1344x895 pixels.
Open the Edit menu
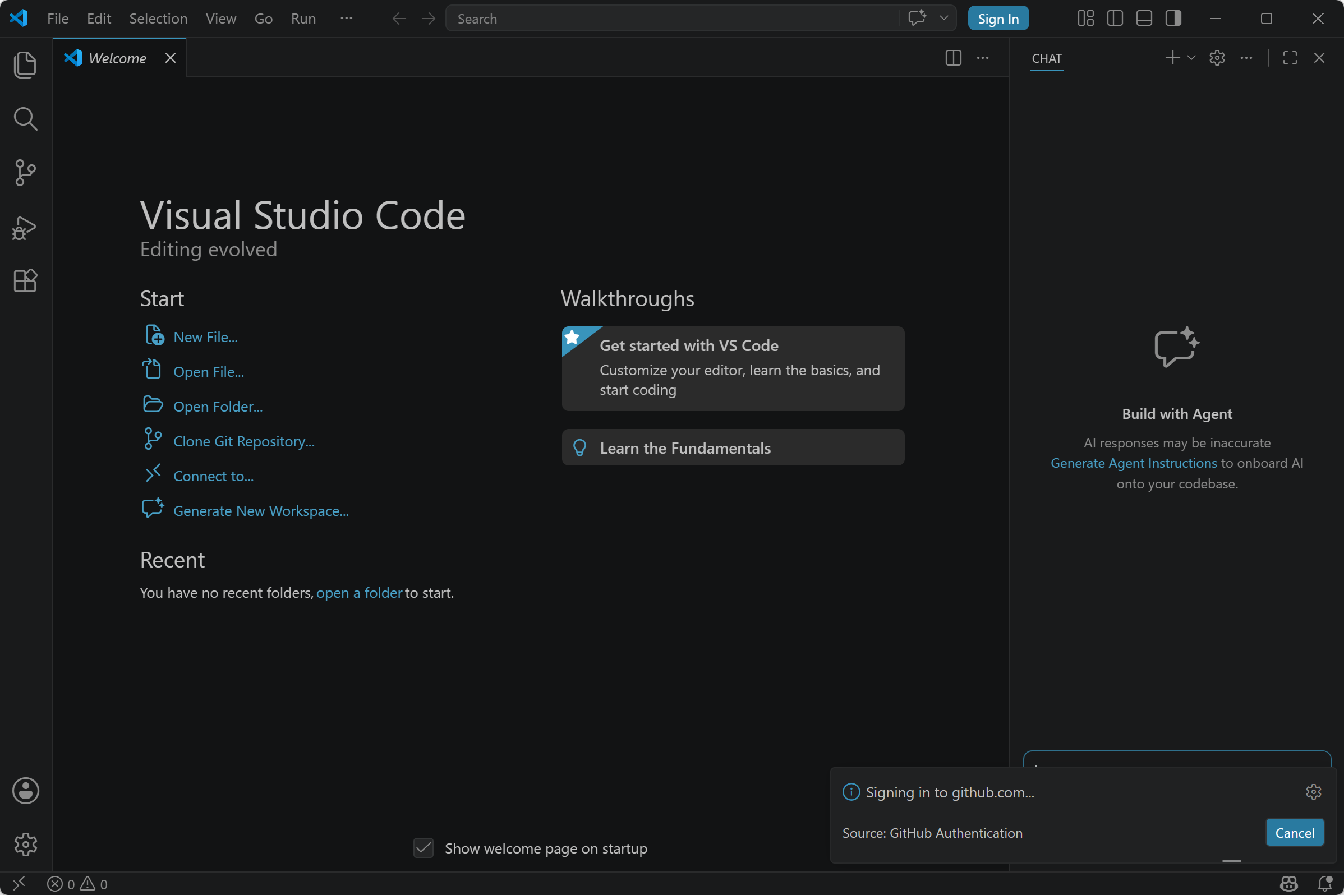[99, 19]
